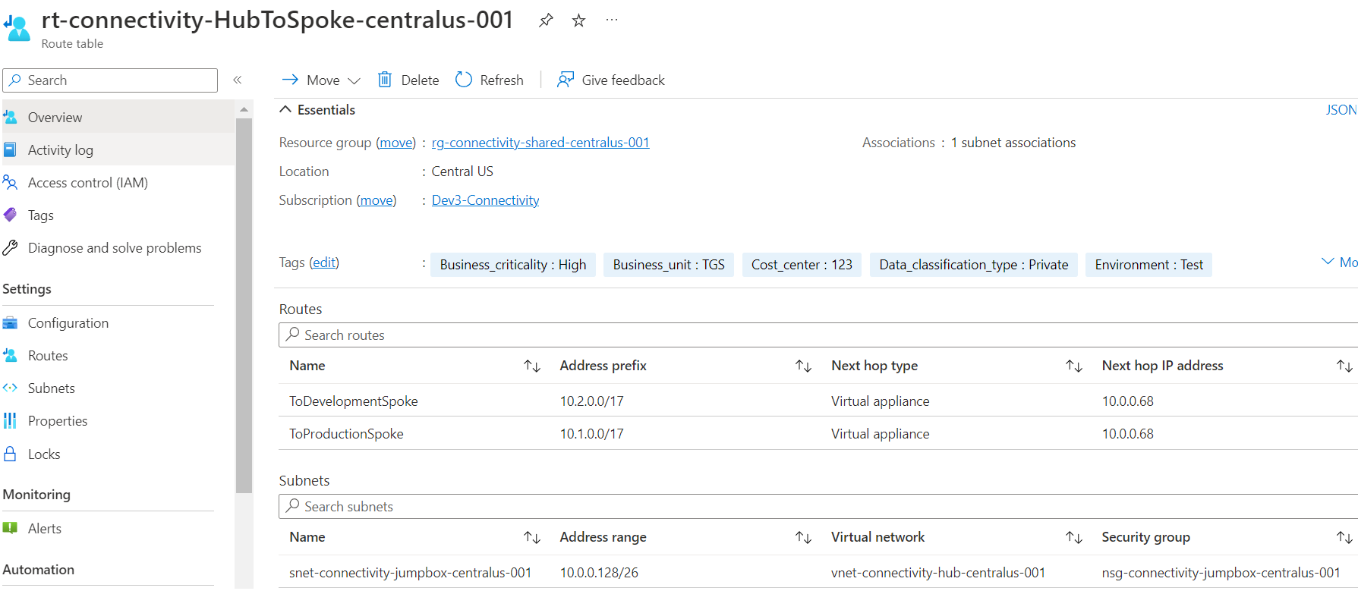Click the Give feedback icon
The height and width of the screenshot is (591, 1358).
[566, 80]
